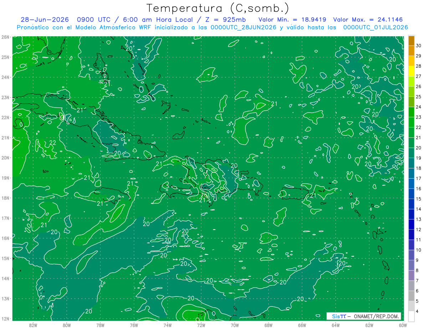Pick the white swatch at the bottom of the color scale
This screenshot has width=428, height=330.
pyautogui.click(x=411, y=316)
